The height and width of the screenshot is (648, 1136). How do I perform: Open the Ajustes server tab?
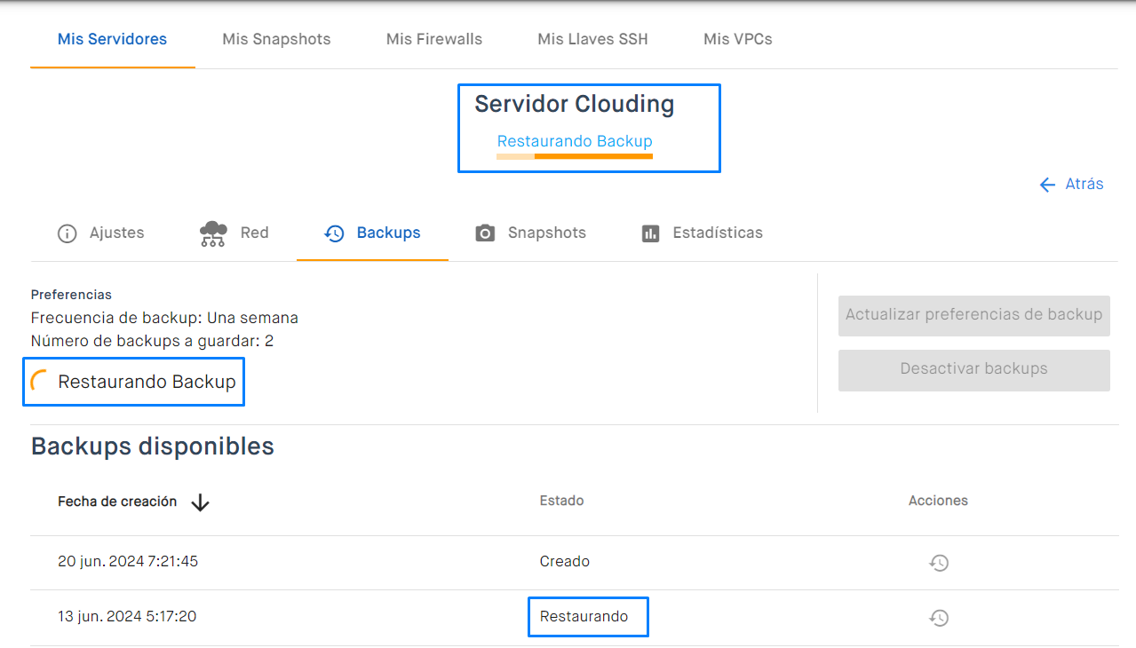pos(100,233)
